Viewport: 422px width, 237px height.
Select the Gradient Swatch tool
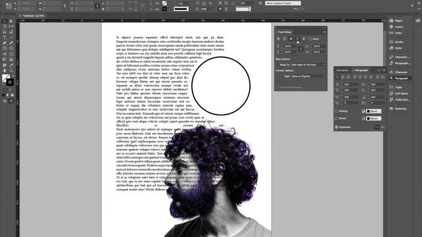[x=5, y=59]
